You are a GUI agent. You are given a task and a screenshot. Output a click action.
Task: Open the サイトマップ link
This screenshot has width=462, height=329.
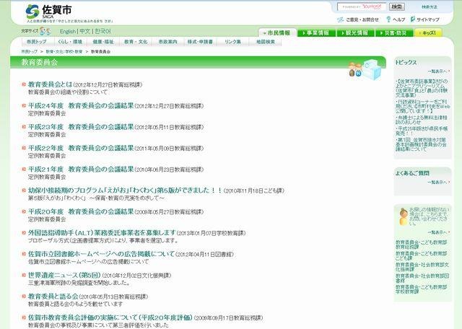point(428,19)
